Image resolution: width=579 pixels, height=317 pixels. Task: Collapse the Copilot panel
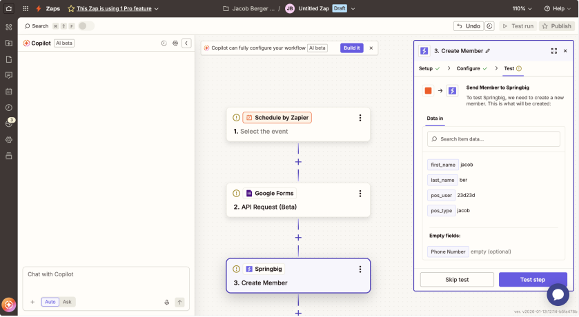click(186, 43)
